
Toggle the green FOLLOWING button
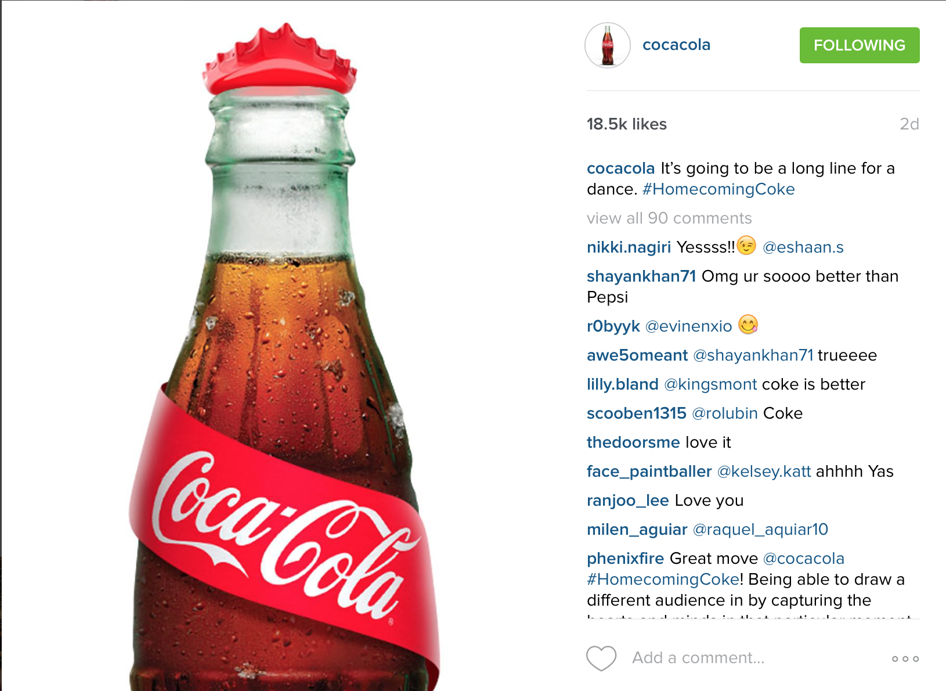[x=859, y=45]
